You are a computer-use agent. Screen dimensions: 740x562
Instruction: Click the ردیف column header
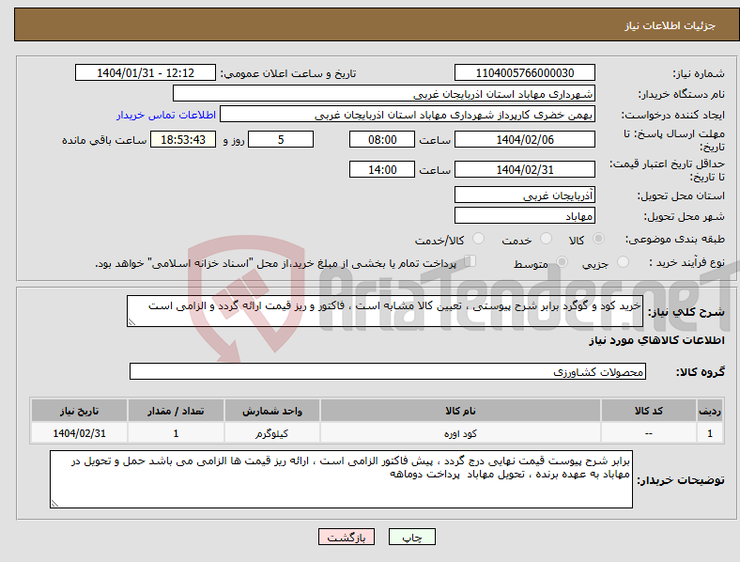coord(710,411)
